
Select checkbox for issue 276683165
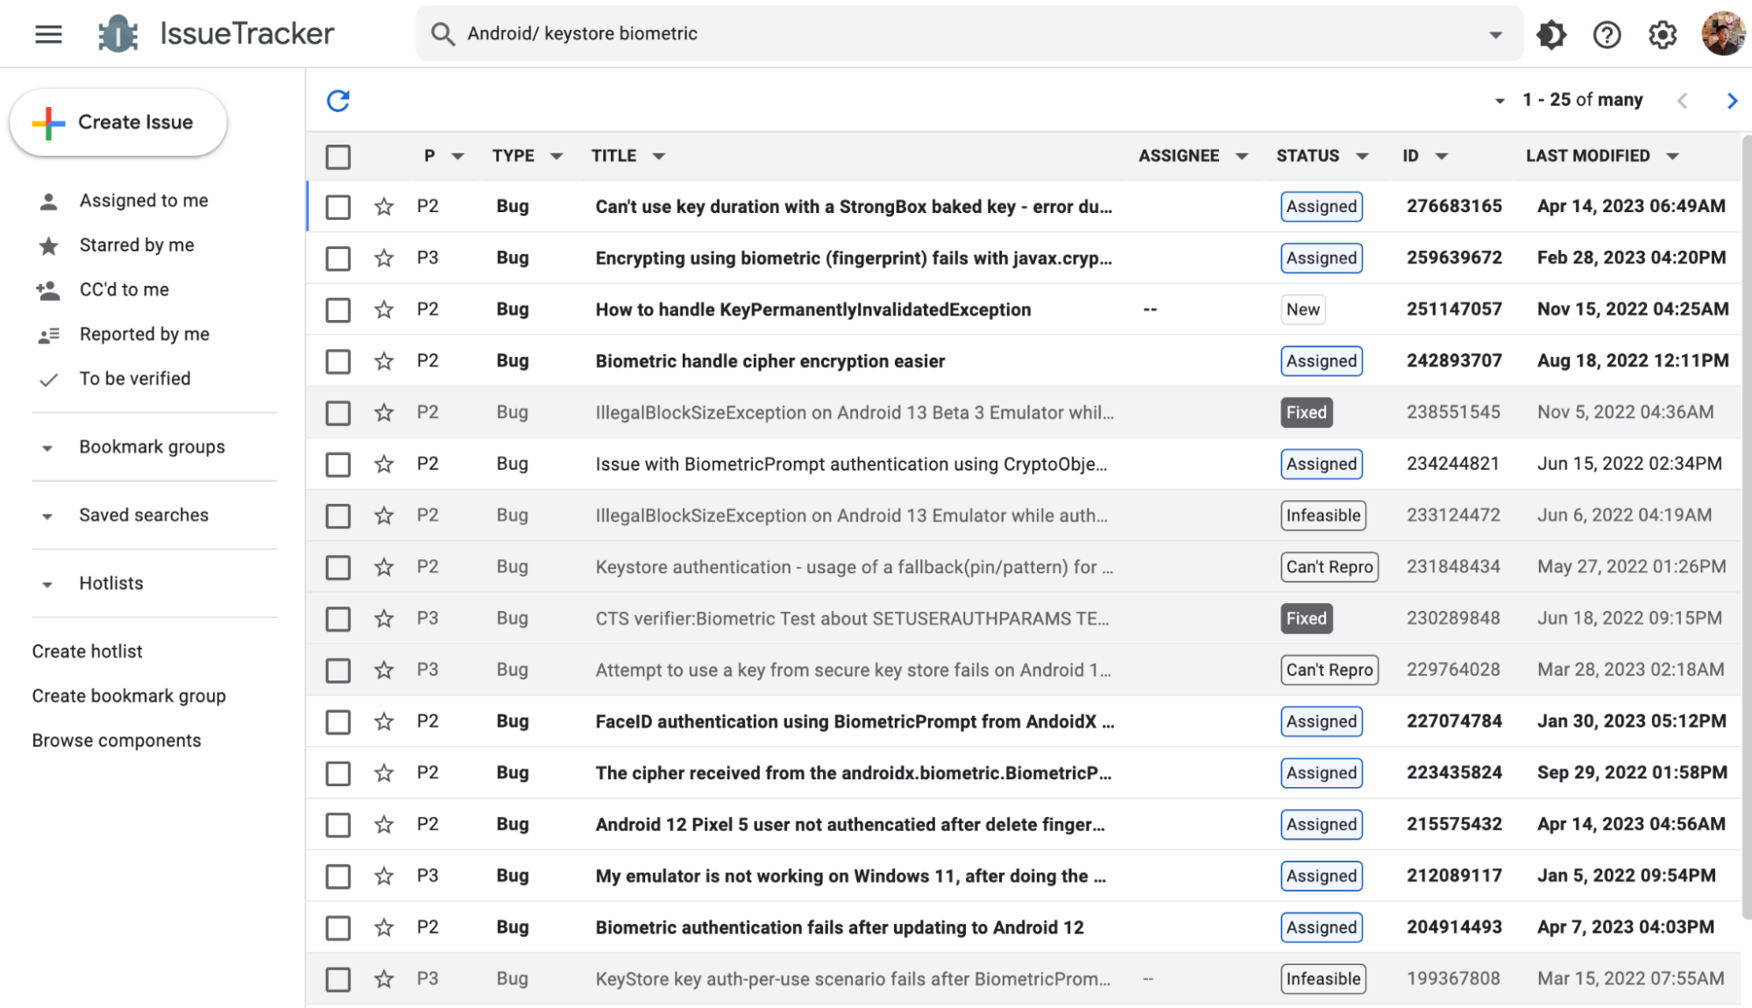click(x=338, y=207)
